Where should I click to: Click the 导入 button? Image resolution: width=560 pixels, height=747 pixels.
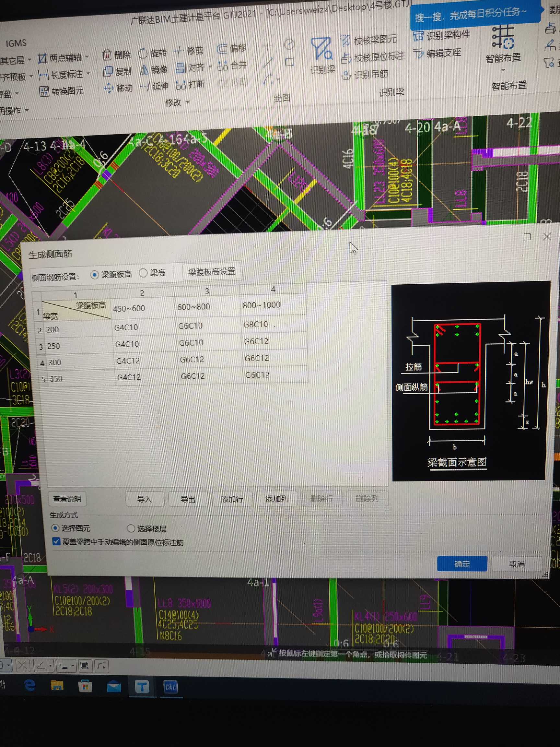pos(145,499)
